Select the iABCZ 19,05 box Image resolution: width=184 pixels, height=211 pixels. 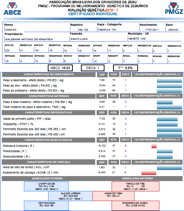pyautogui.click(x=60, y=68)
